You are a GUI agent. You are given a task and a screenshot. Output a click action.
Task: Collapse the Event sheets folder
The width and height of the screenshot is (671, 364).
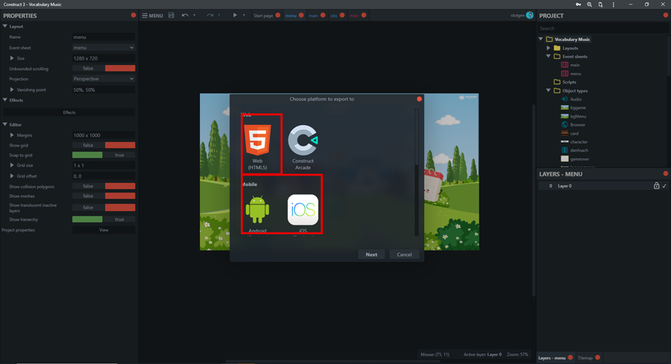coord(549,56)
